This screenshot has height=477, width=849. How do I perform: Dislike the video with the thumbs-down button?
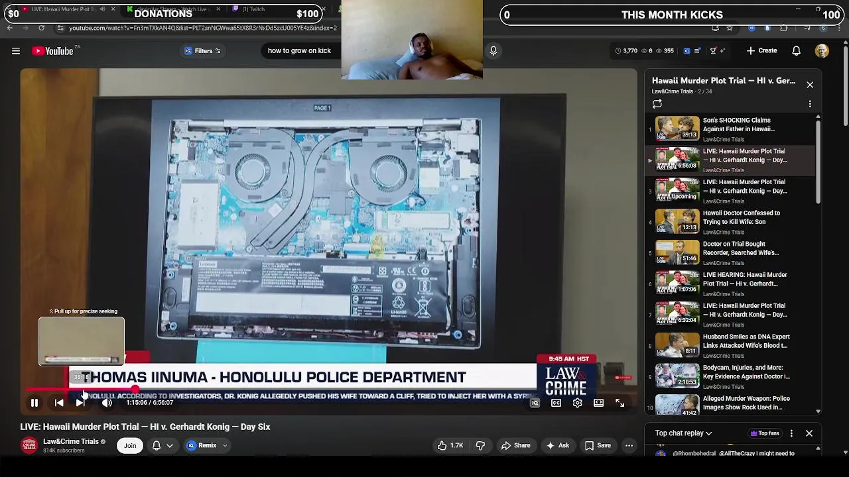tap(480, 446)
